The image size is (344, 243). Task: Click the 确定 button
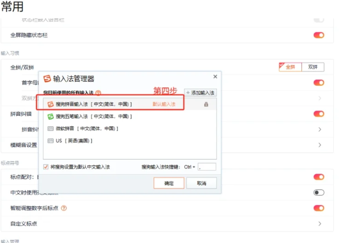click(x=169, y=183)
